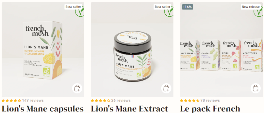Open the 26 reviews link
The image size is (264, 113).
(x=121, y=100)
